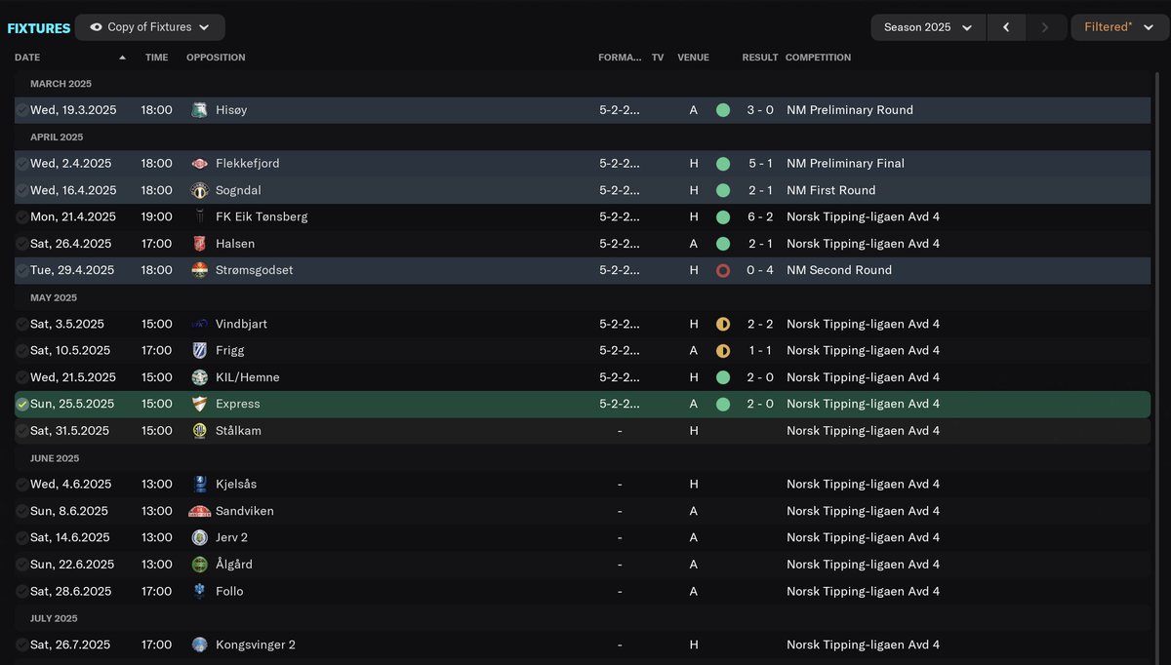Click the Flekkefjord club badge
This screenshot has width=1171, height=665.
coord(200,164)
